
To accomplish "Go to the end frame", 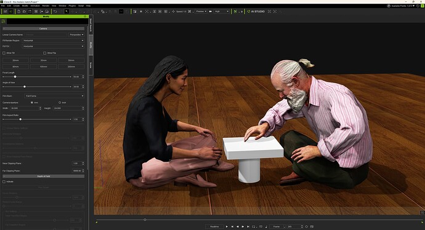I will pyautogui.click(x=248, y=226).
